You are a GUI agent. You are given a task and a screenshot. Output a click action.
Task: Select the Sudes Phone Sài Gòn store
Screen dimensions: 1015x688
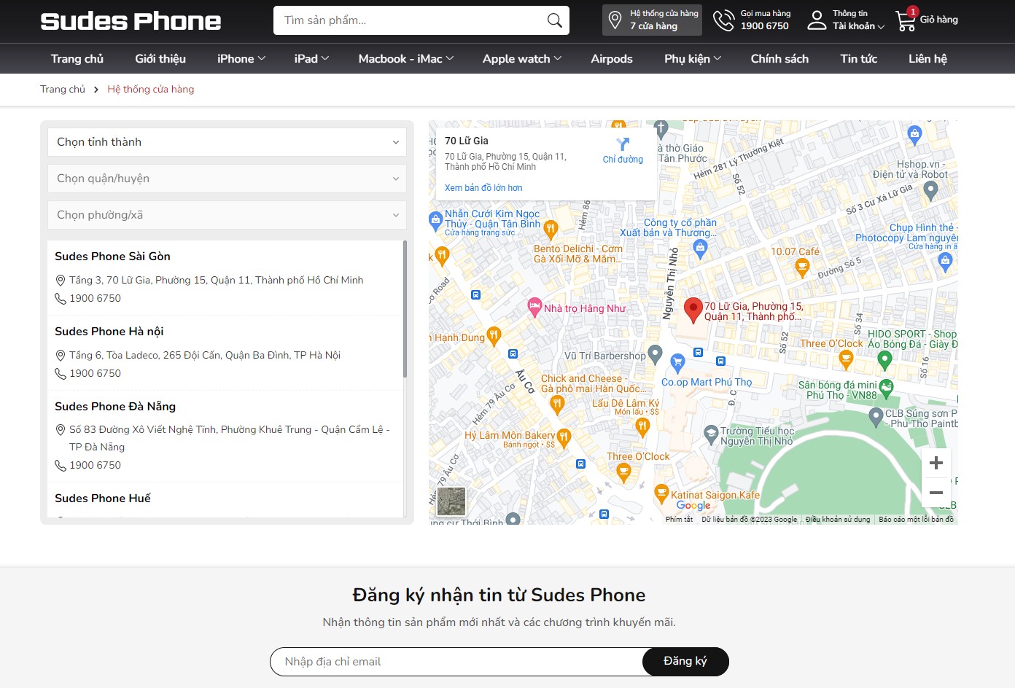click(x=112, y=257)
